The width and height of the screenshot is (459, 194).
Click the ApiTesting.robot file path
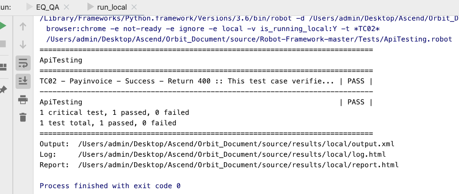249,39
